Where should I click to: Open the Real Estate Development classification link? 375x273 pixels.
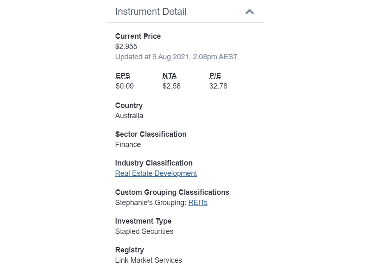tap(156, 173)
